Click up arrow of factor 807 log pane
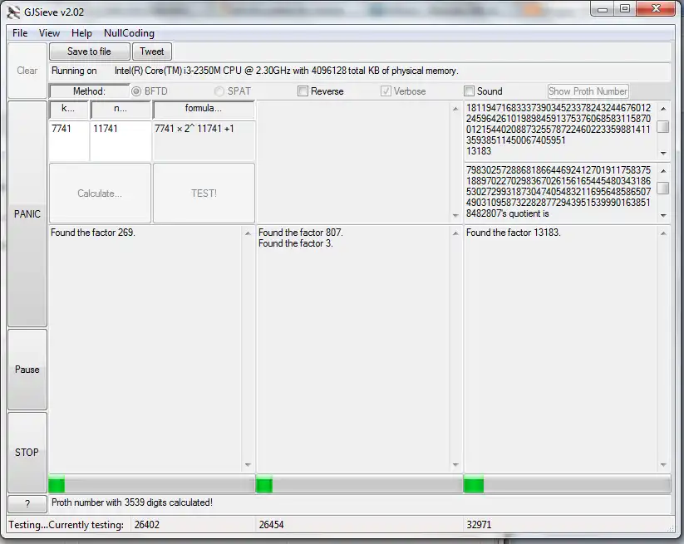The height and width of the screenshot is (544, 684). pos(455,233)
